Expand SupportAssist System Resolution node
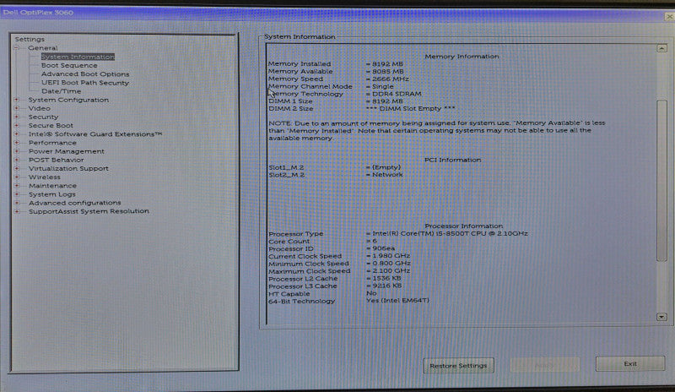This screenshot has width=675, height=392. pos(16,211)
